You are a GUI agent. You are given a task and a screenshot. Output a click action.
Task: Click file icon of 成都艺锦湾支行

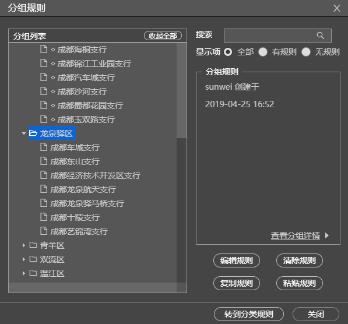44,231
